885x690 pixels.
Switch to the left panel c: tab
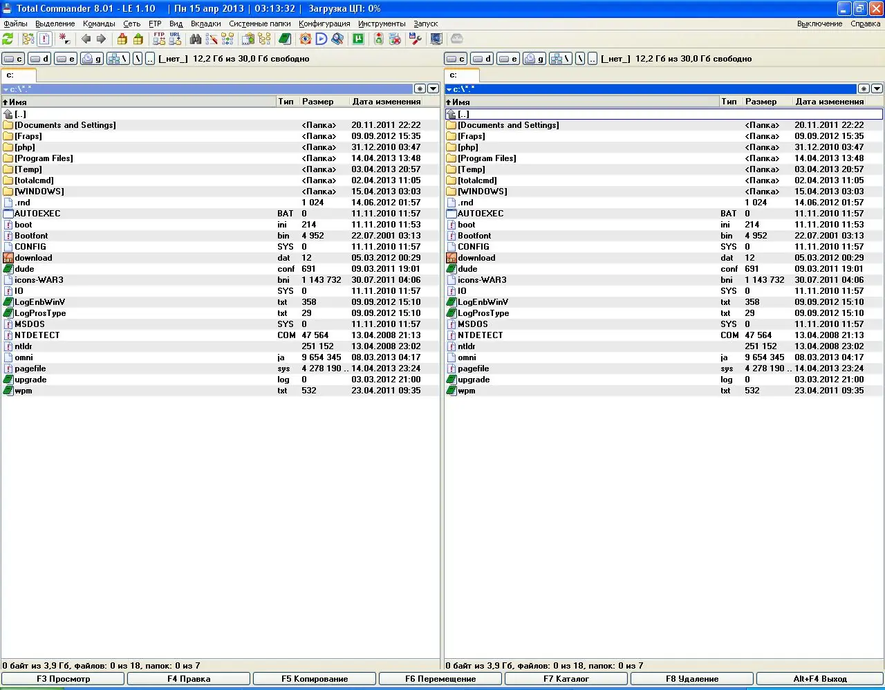coord(18,75)
